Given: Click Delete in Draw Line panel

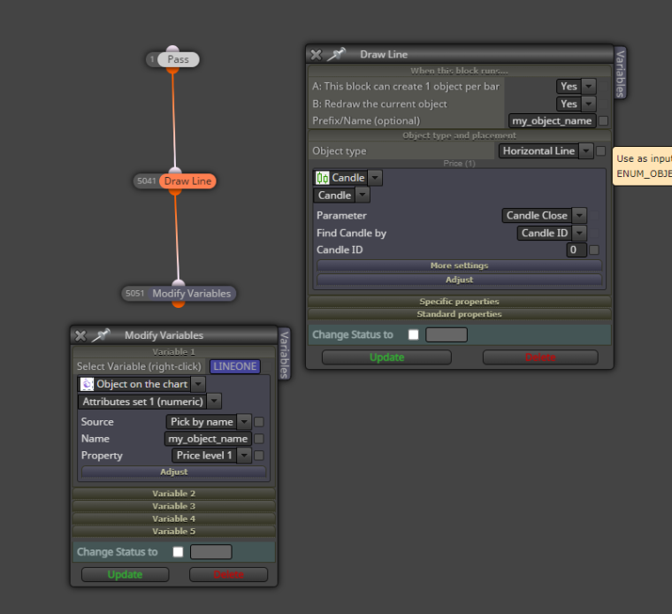Looking at the screenshot, I should click(x=540, y=357).
